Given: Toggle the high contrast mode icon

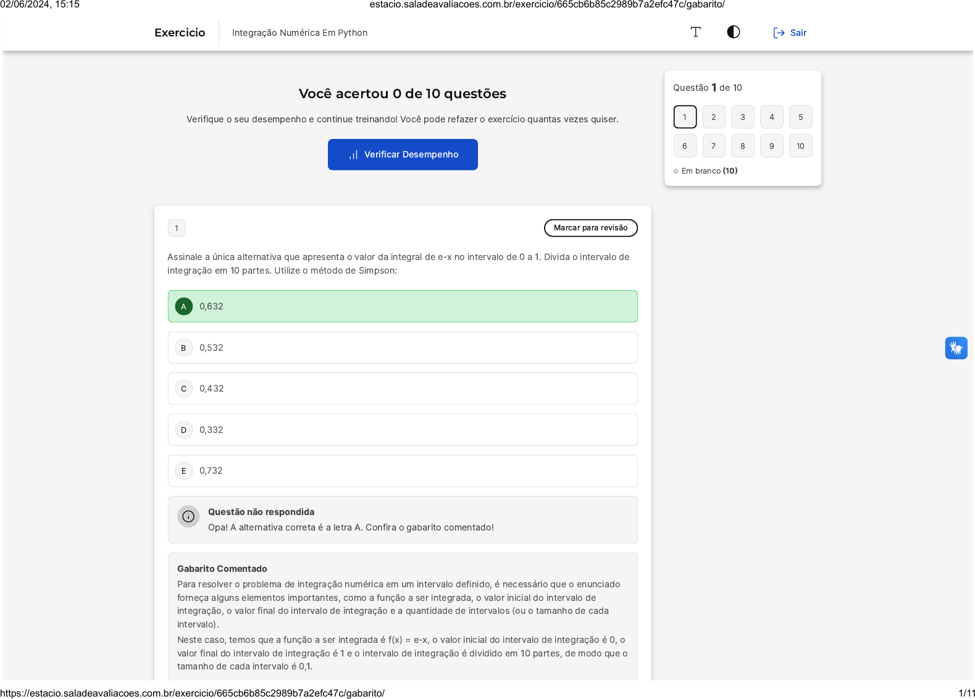Looking at the screenshot, I should tap(733, 32).
